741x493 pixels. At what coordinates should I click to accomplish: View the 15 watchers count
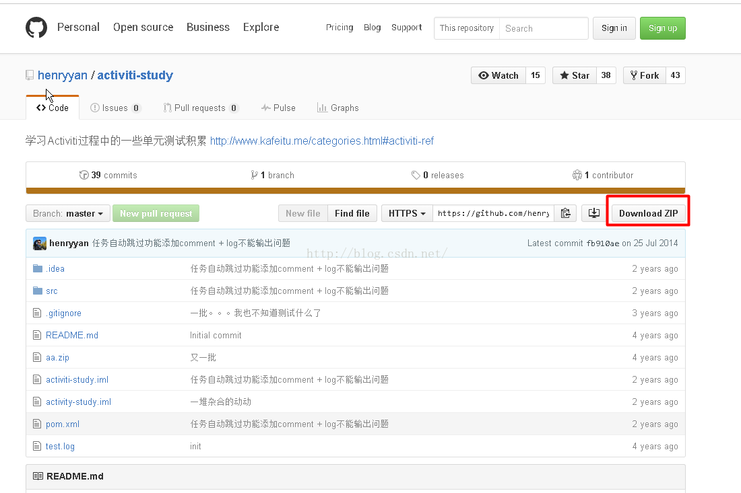click(536, 75)
